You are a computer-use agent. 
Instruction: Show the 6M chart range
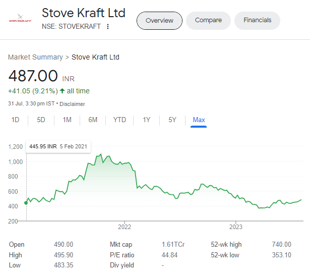[93, 120]
